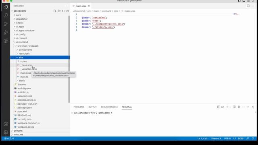This screenshot has height=145, width=258.
Task: Click the editor minimap preview
Action: point(237,14)
